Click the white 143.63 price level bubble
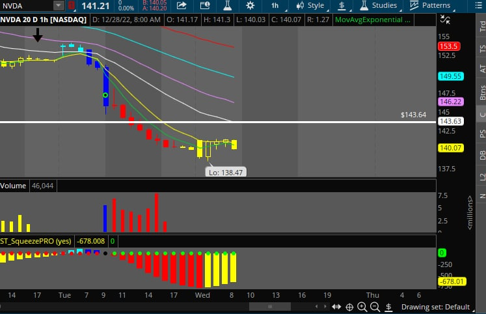This screenshot has height=314, width=486. (x=451, y=121)
